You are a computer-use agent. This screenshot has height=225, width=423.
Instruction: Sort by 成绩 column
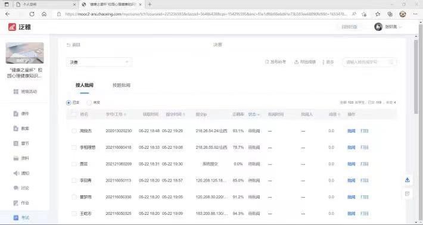[334, 114]
